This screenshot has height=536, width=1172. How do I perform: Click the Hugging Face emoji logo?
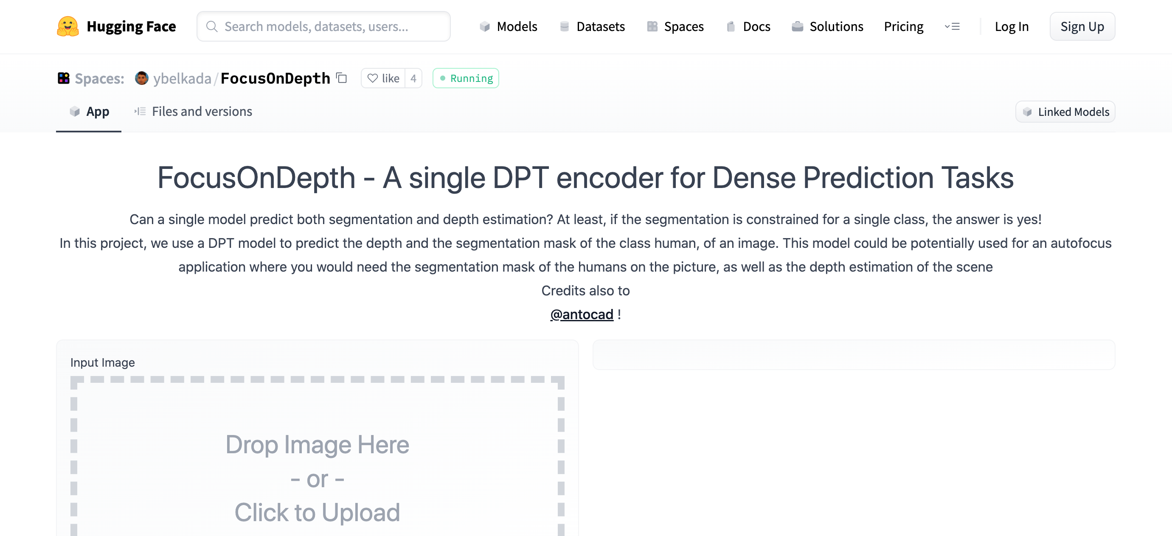point(68,26)
